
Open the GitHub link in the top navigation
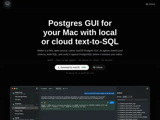pyautogui.click(x=150, y=4)
